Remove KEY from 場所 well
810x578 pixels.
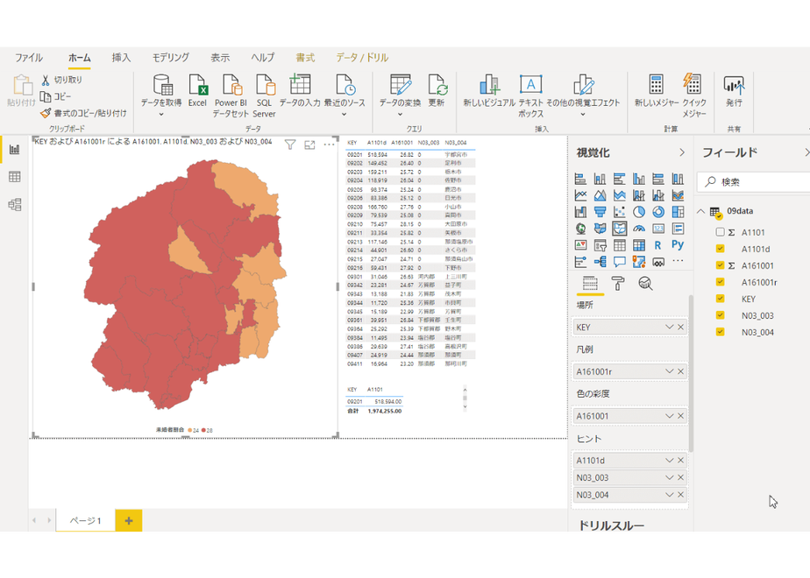coord(681,327)
